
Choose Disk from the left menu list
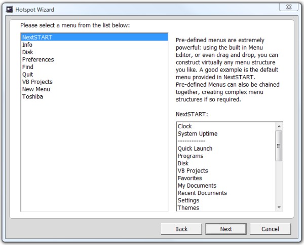click(x=28, y=52)
